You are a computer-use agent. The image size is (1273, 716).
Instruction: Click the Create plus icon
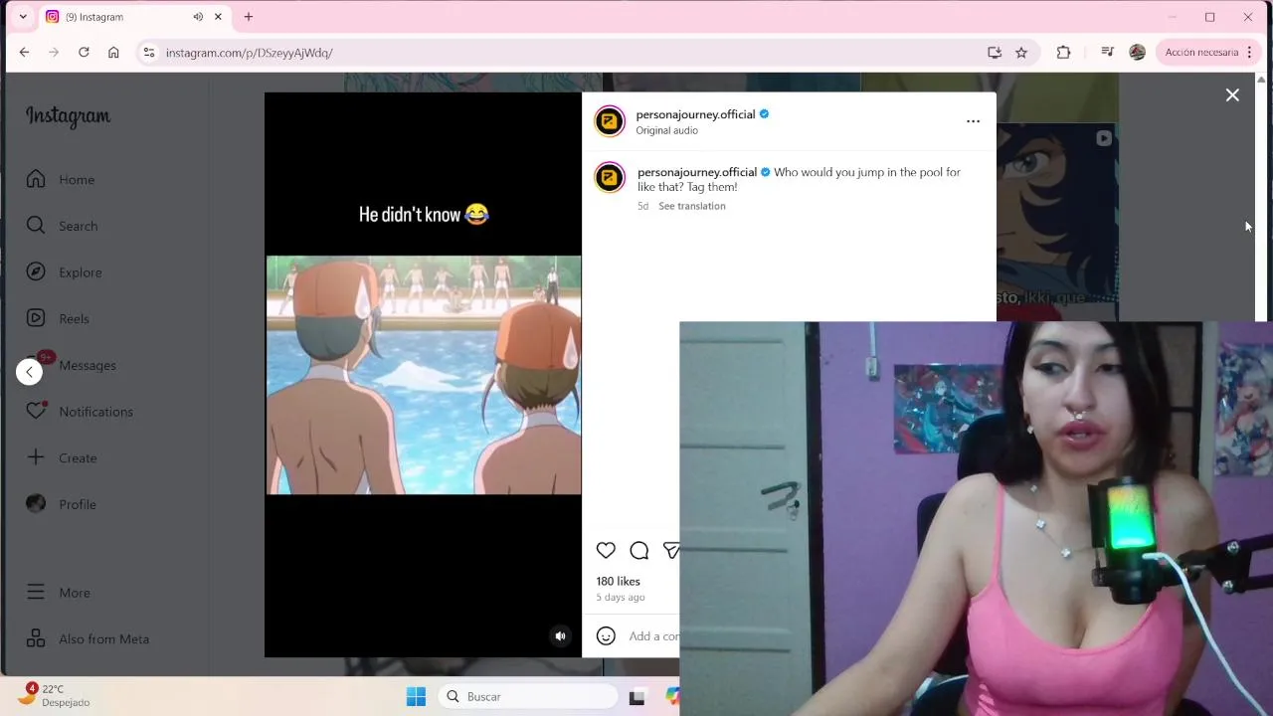(36, 457)
